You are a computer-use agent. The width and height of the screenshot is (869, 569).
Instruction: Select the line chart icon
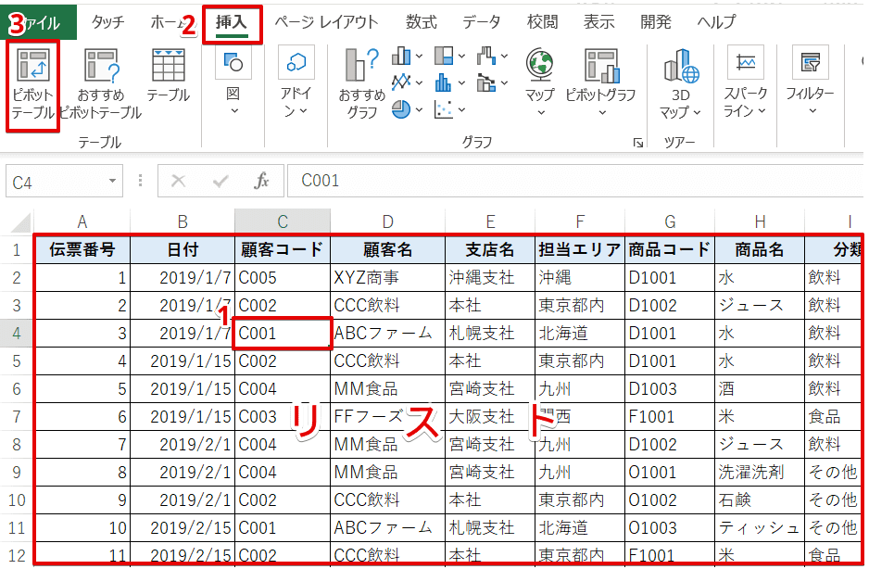[401, 81]
